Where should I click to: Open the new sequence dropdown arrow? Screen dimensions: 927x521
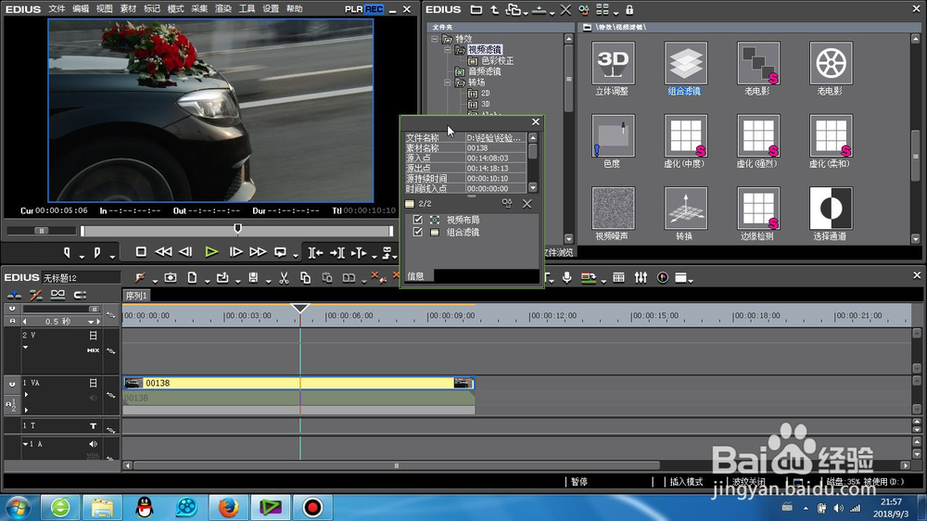tap(207, 282)
